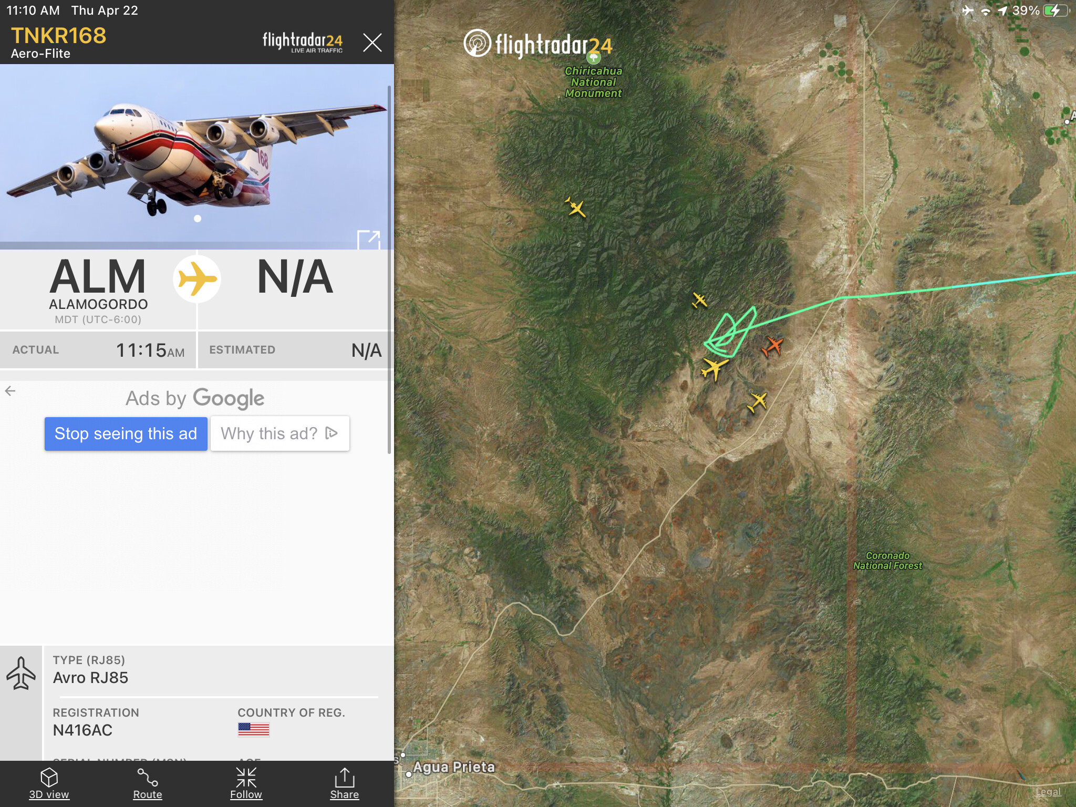Open Why this ad? info

click(x=280, y=433)
